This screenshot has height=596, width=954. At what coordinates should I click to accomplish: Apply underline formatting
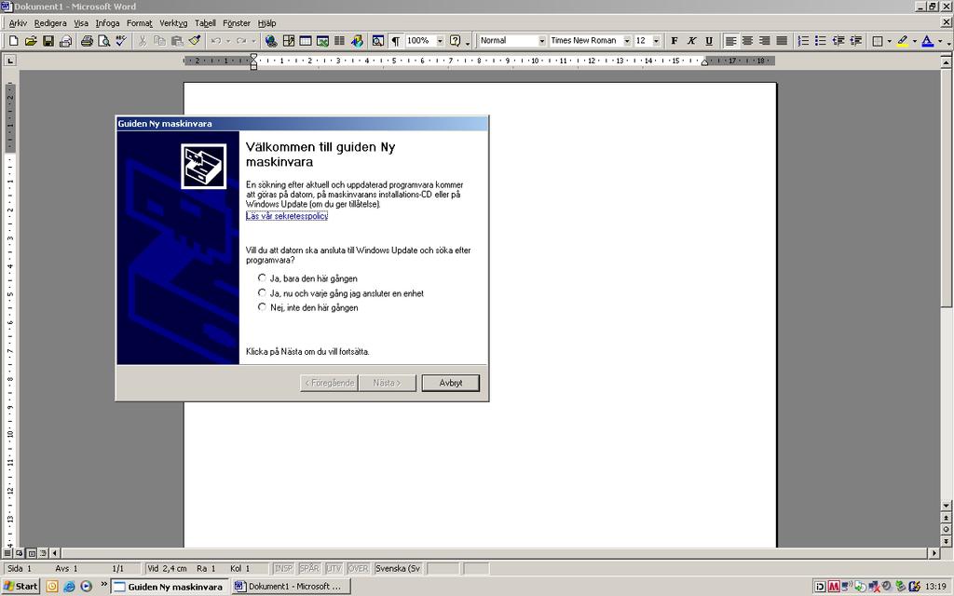[709, 41]
